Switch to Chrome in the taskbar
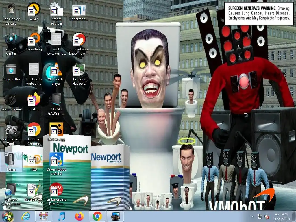This screenshot has width=296, height=222. click(97, 216)
